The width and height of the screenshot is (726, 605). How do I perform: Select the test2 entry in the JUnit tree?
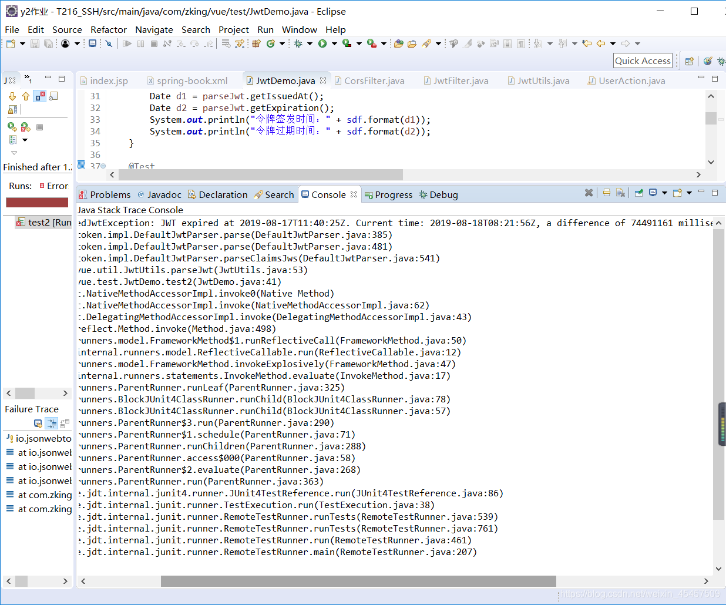43,222
